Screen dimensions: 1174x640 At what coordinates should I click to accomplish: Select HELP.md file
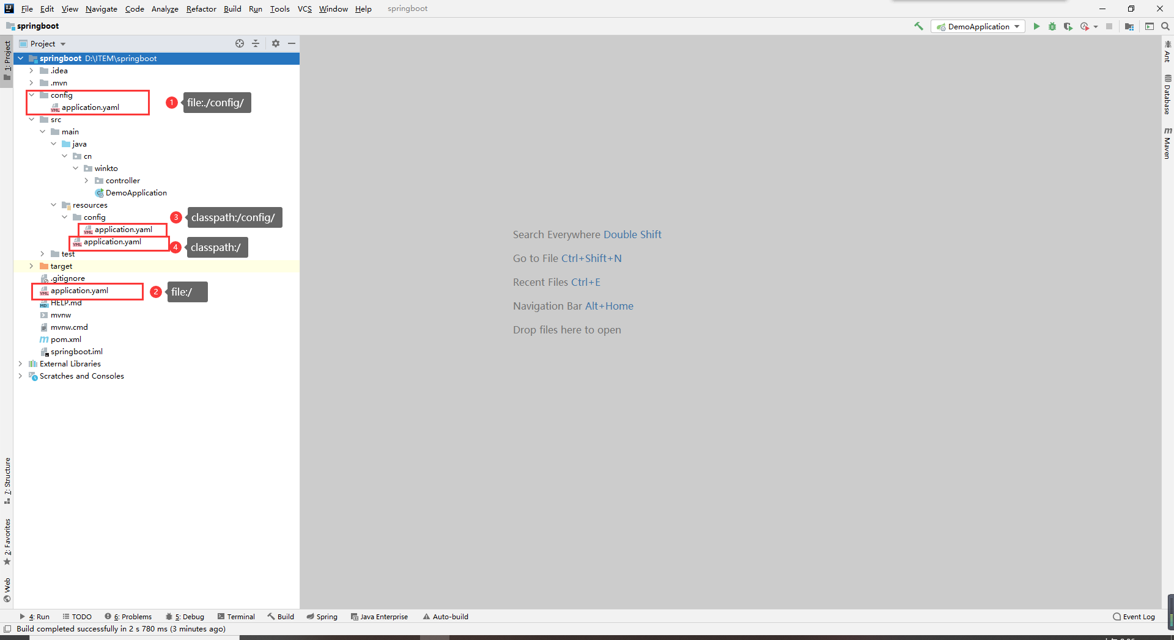pyautogui.click(x=65, y=303)
